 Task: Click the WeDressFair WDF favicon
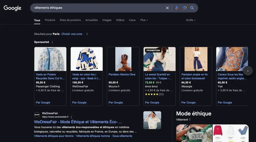(x=37, y=115)
